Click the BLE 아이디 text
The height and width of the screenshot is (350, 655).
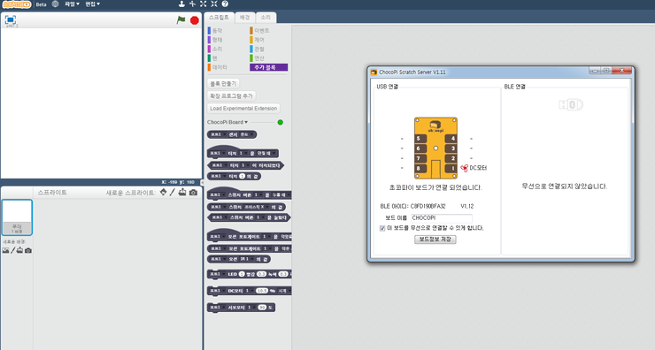[x=412, y=206]
